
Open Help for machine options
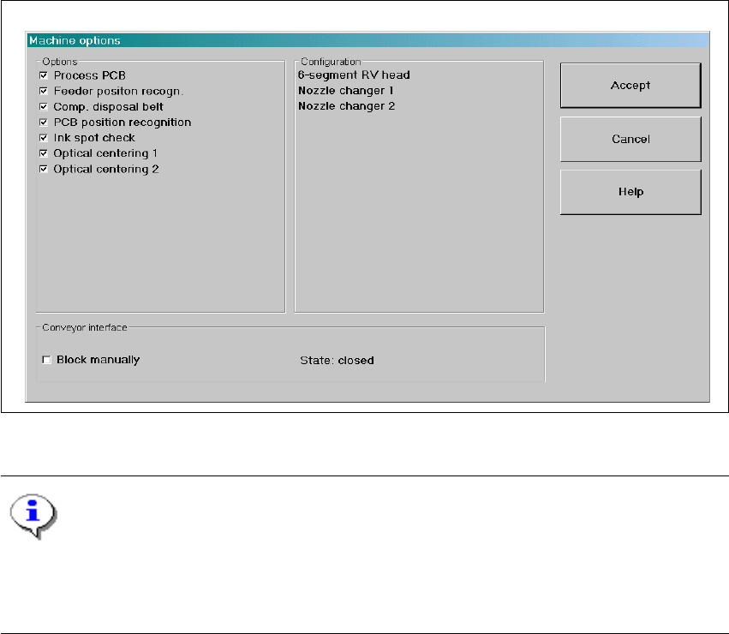pyautogui.click(x=630, y=192)
